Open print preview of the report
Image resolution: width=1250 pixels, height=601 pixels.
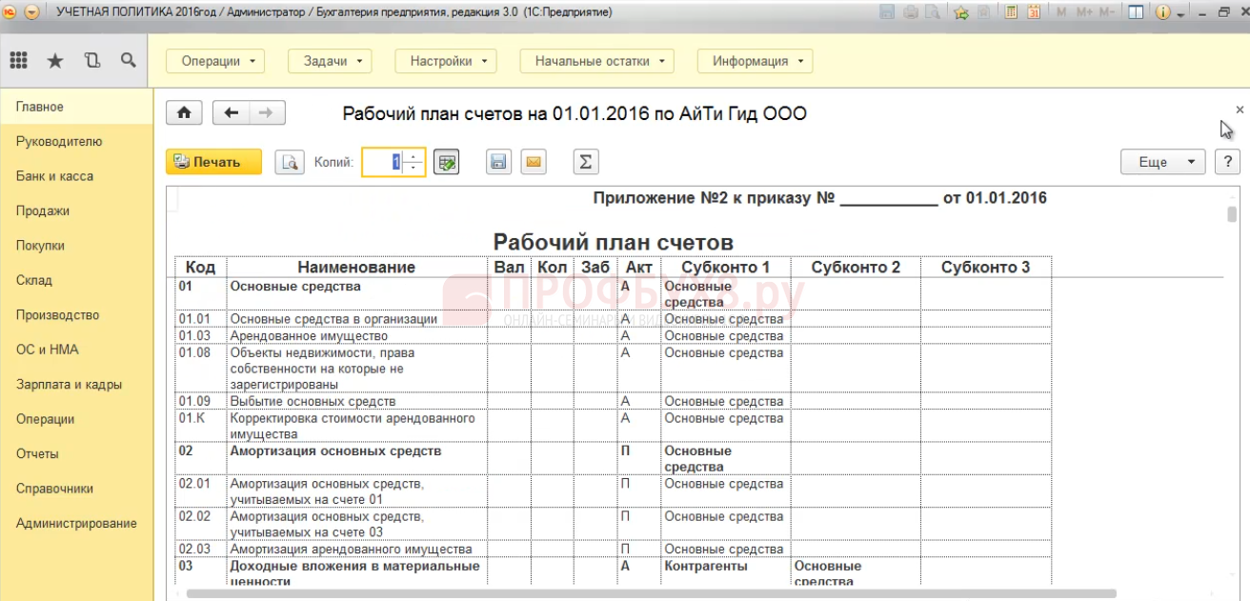click(290, 161)
